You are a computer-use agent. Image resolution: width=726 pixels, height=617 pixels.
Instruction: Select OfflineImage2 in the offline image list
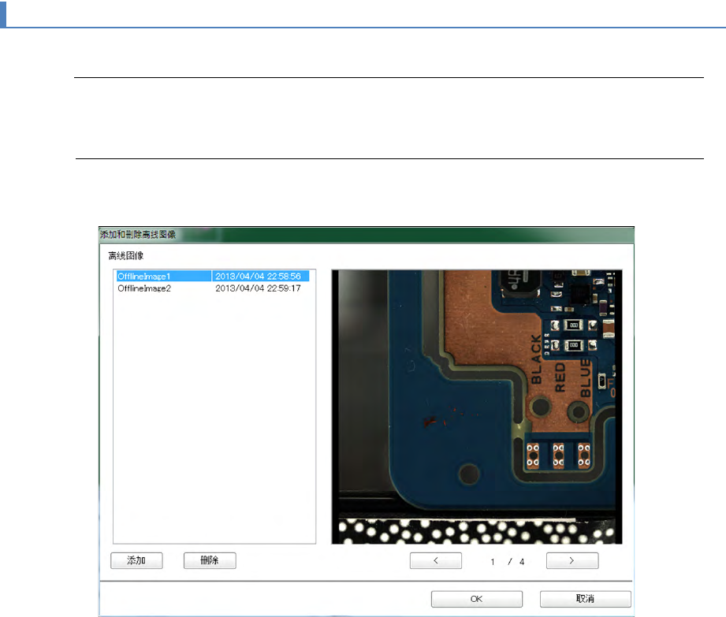[143, 288]
